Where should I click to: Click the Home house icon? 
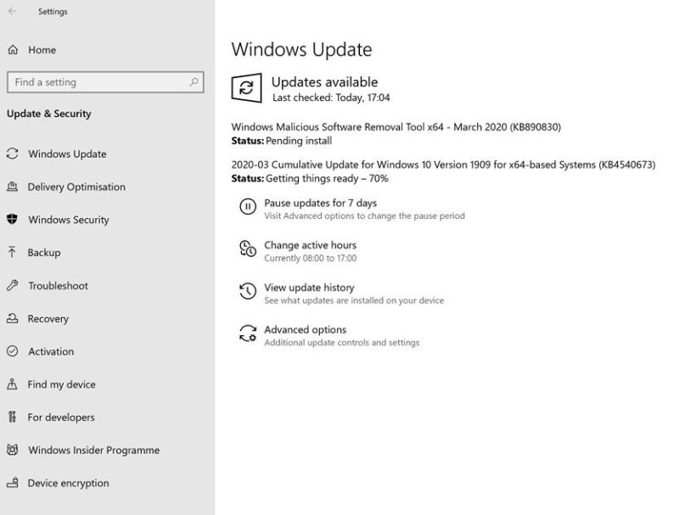[x=13, y=50]
